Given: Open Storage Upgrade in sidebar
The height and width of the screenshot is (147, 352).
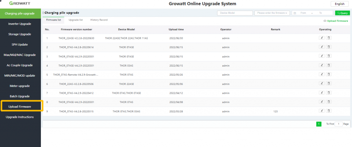Looking at the screenshot, I should (20, 34).
